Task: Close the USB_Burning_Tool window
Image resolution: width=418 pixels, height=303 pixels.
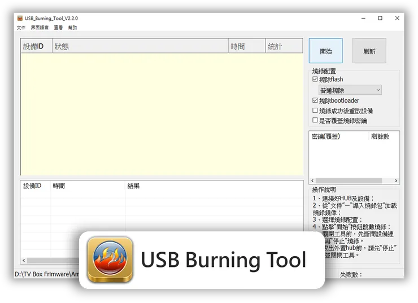Action: (x=397, y=18)
